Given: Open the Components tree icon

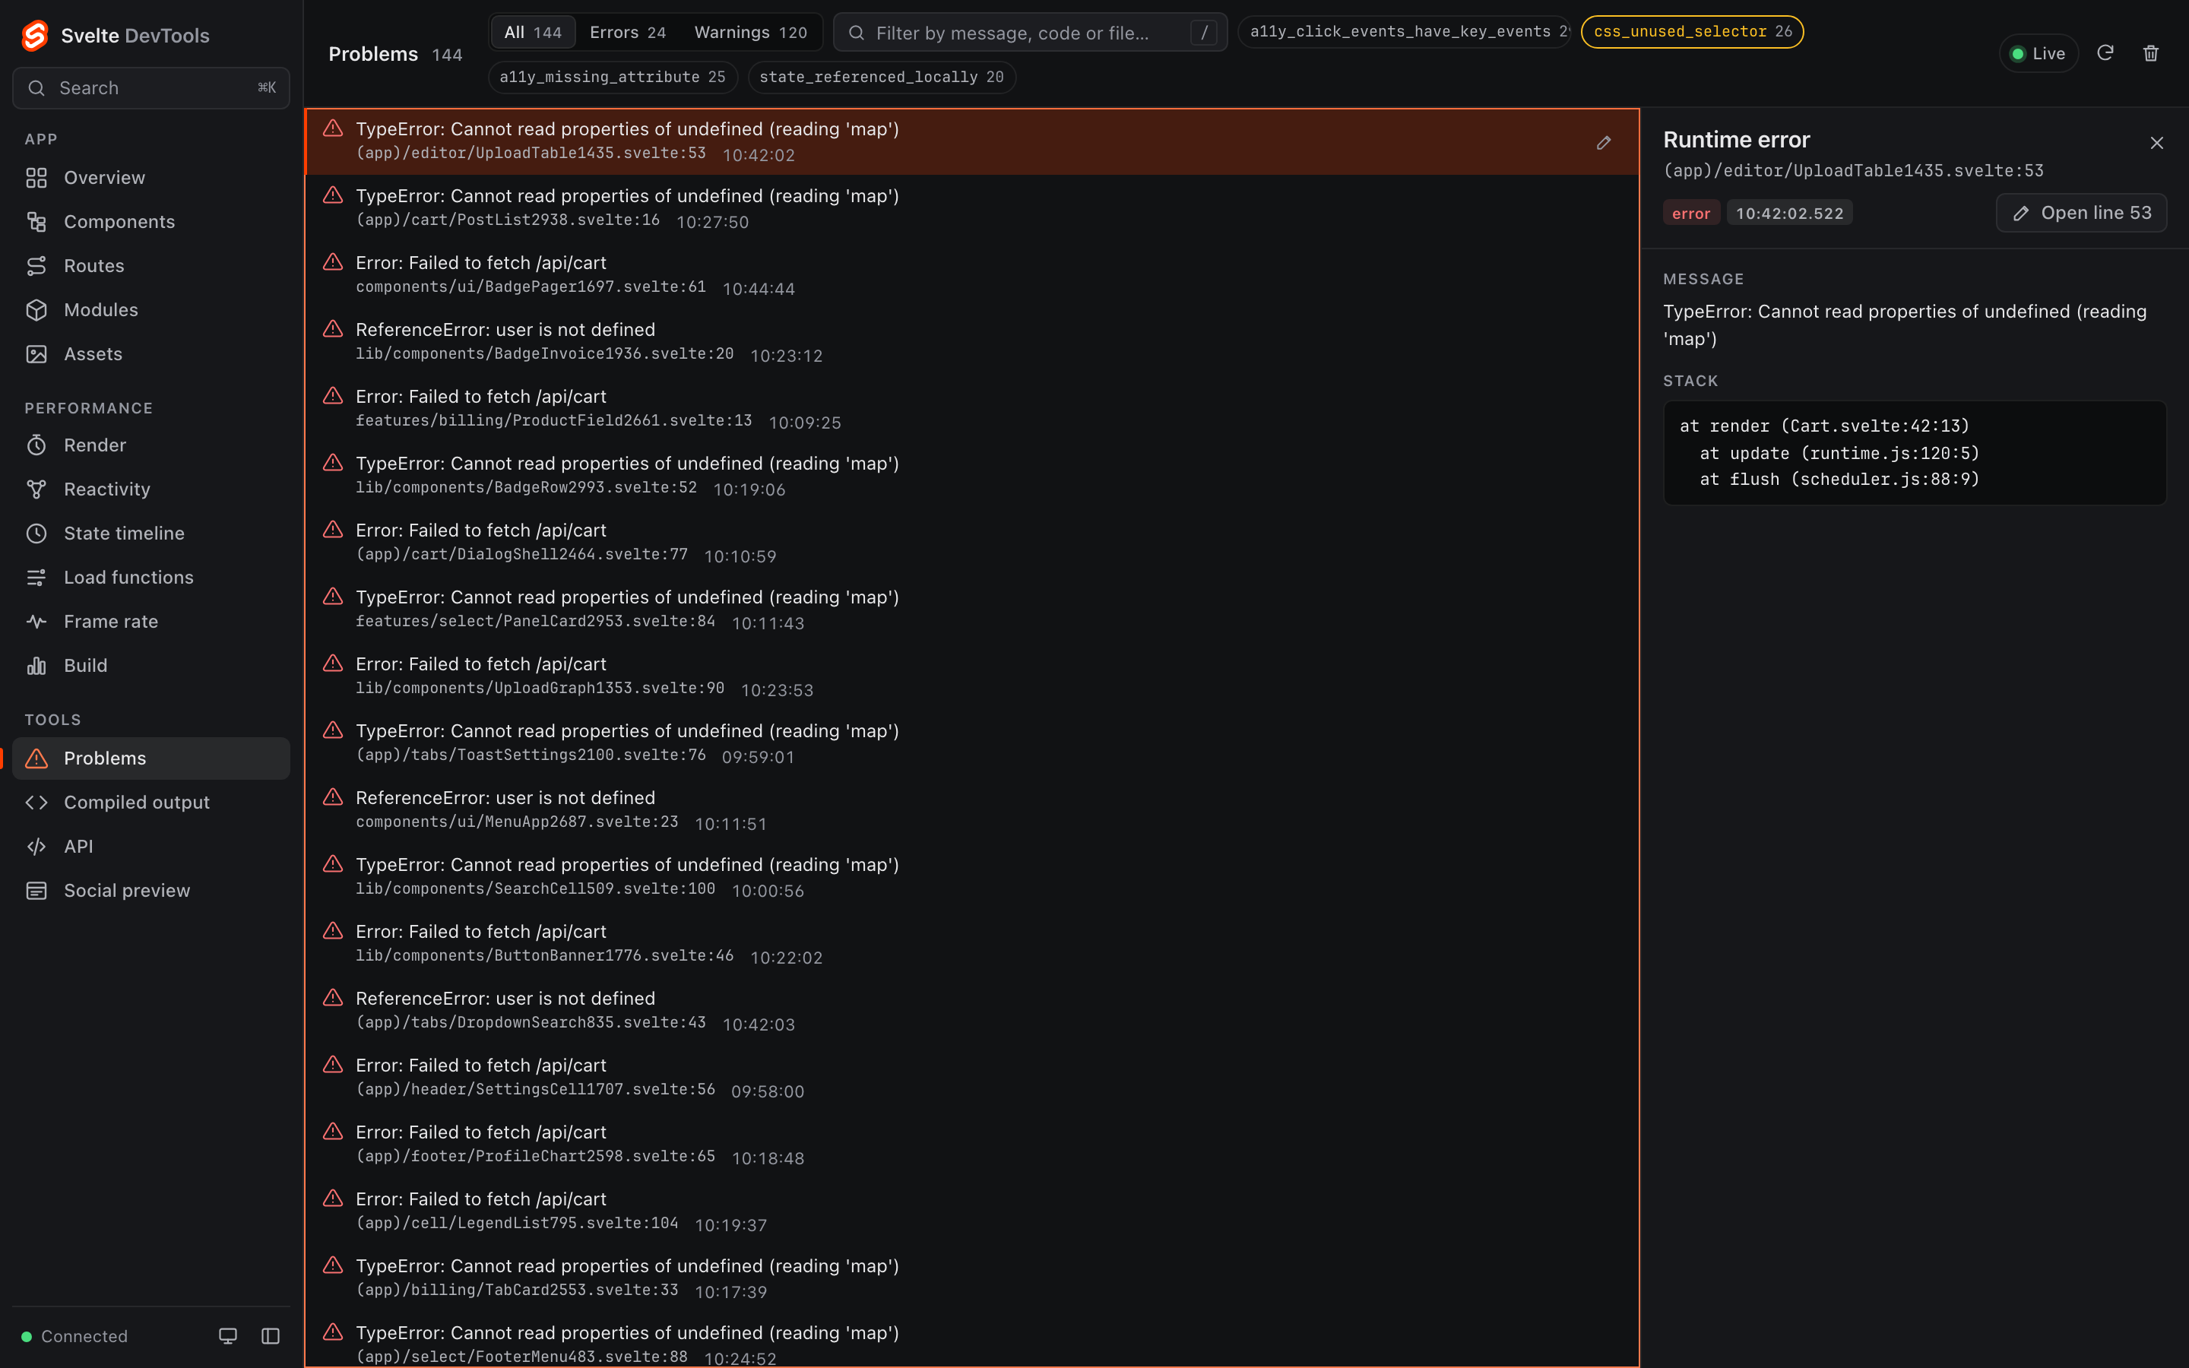Looking at the screenshot, I should pos(36,222).
